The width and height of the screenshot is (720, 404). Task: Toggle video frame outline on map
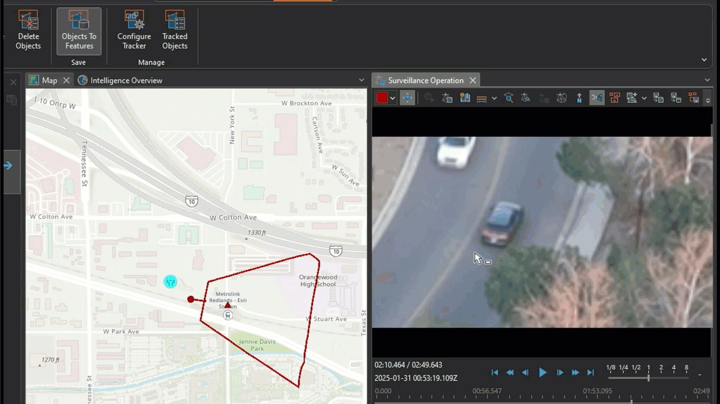tap(615, 98)
